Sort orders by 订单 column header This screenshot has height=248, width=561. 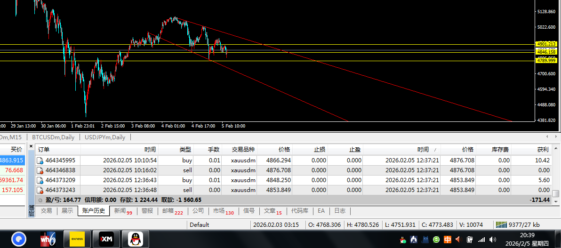click(43, 150)
